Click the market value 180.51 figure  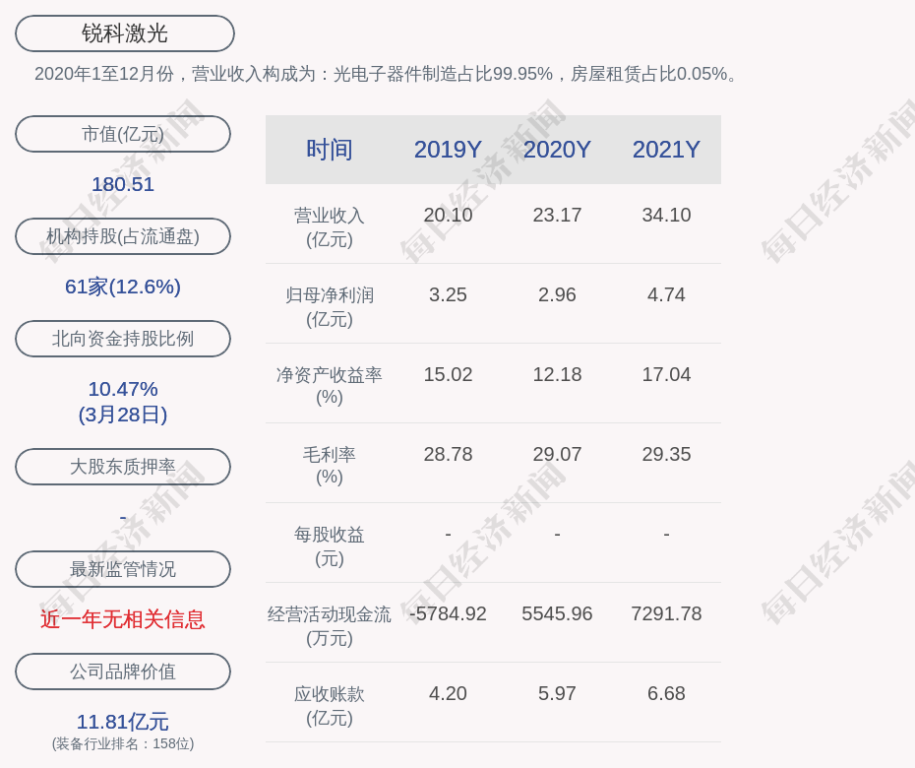pyautogui.click(x=123, y=184)
